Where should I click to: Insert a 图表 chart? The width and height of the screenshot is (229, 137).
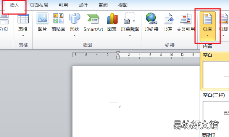[x=112, y=22]
